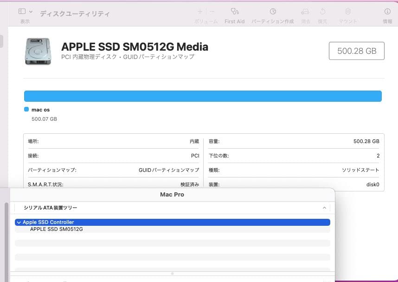Select the APPLE SSD drive thumbnail image
Image resolution: width=398 pixels, height=282 pixels.
pyautogui.click(x=37, y=51)
